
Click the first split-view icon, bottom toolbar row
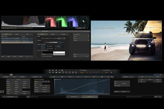pos(50,72)
